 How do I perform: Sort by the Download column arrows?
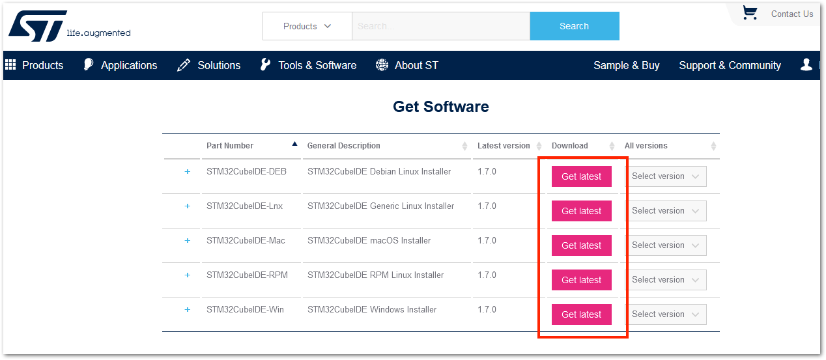click(x=612, y=146)
